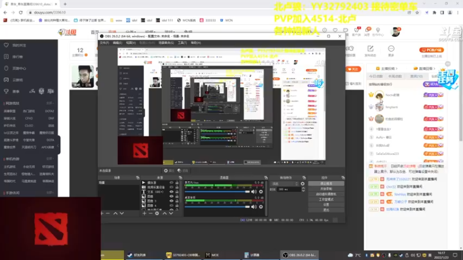Screen dimensions: 463x260
Task: Open 赛事 trophy in Douyu sidebar
Action: 6,91
